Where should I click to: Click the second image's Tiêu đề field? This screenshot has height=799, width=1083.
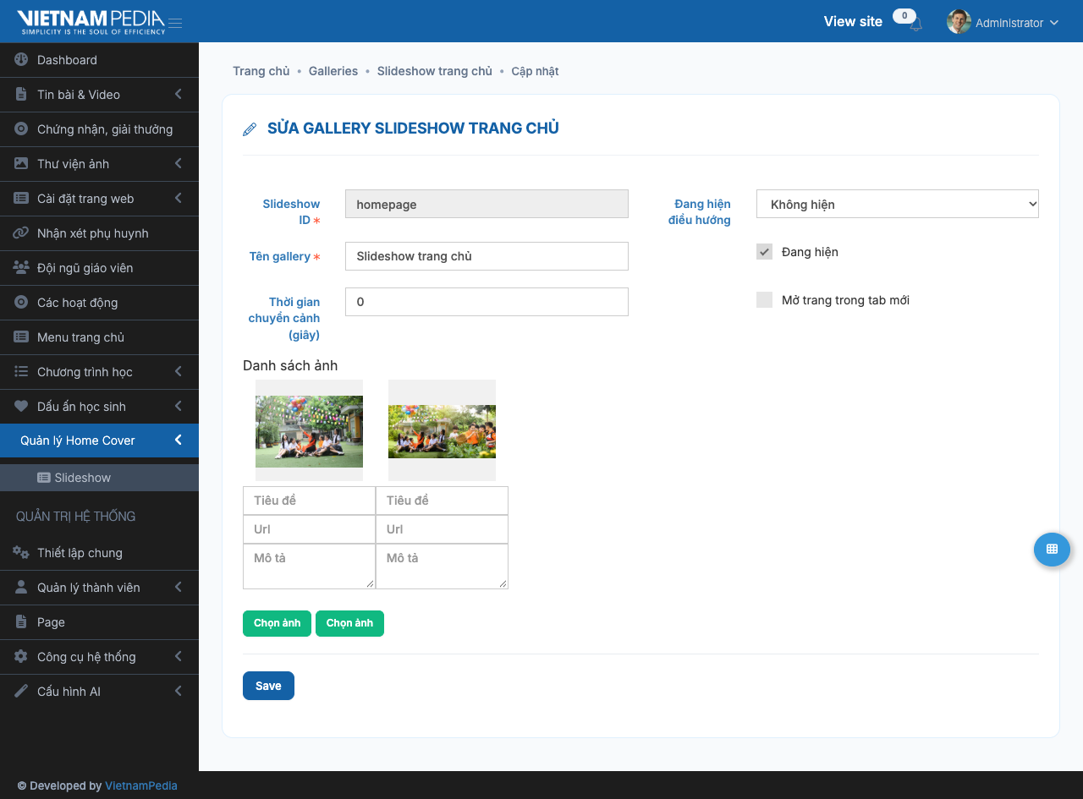[x=442, y=501]
